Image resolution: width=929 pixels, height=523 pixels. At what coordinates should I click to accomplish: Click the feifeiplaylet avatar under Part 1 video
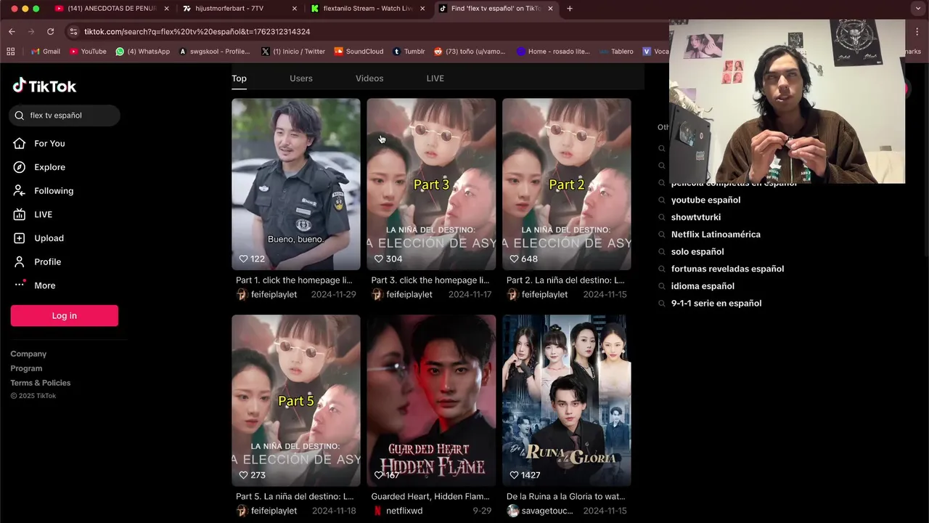click(242, 294)
